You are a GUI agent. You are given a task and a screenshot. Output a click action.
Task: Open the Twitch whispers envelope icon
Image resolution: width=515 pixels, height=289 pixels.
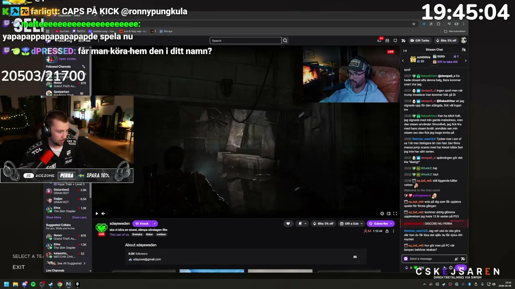coord(387,41)
